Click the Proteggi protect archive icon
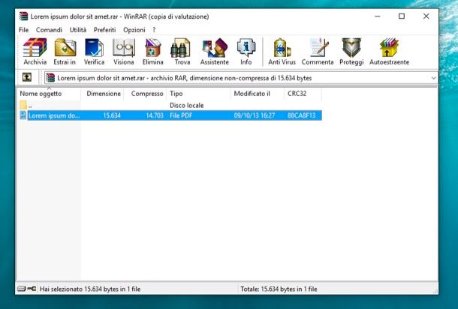 (351, 51)
